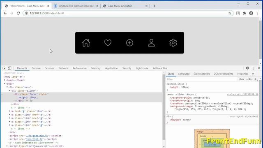This screenshot has width=263, height=148.
Task: Open the style.css source link in Styles
Action: click(x=242, y=95)
